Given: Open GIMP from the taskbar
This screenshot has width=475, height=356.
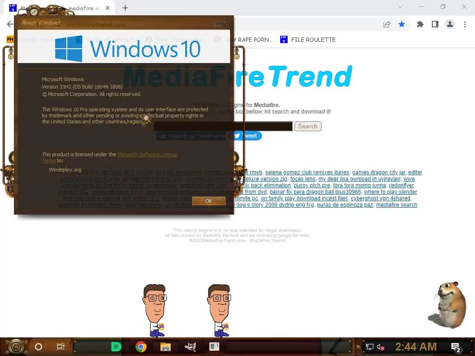Looking at the screenshot, I should click(x=190, y=347).
